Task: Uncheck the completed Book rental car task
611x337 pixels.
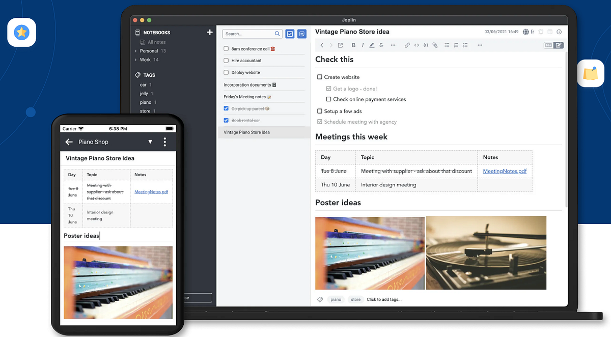Action: coord(226,120)
